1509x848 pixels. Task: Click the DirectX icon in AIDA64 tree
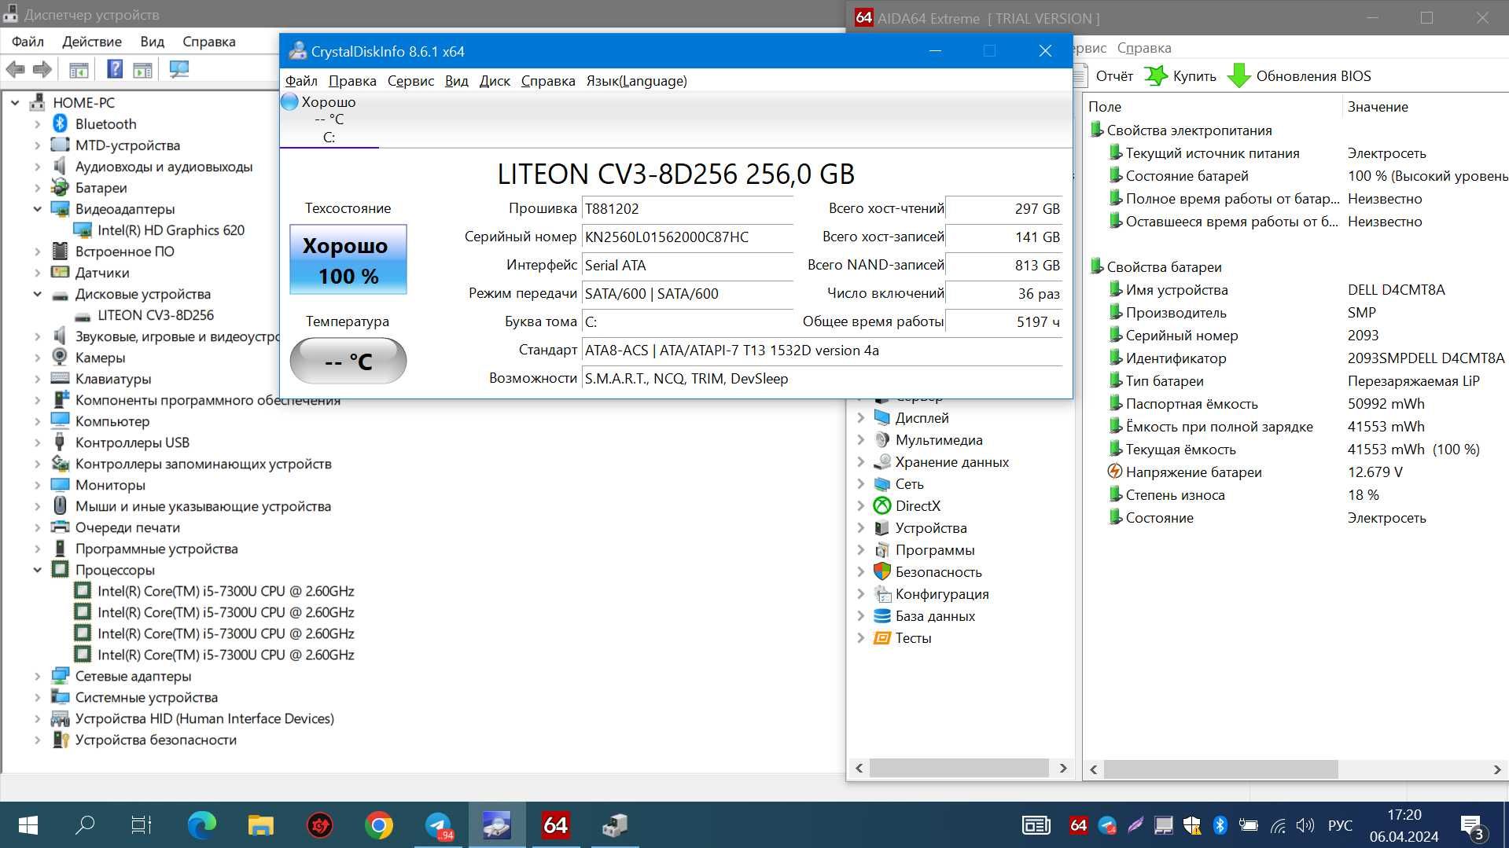point(882,506)
